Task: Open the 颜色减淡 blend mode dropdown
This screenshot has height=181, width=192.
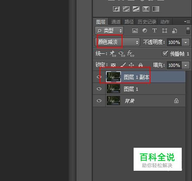Action: point(117,42)
